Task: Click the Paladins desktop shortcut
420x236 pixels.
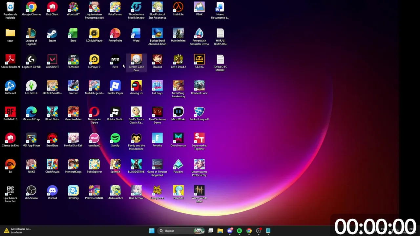Action: pos(178,166)
